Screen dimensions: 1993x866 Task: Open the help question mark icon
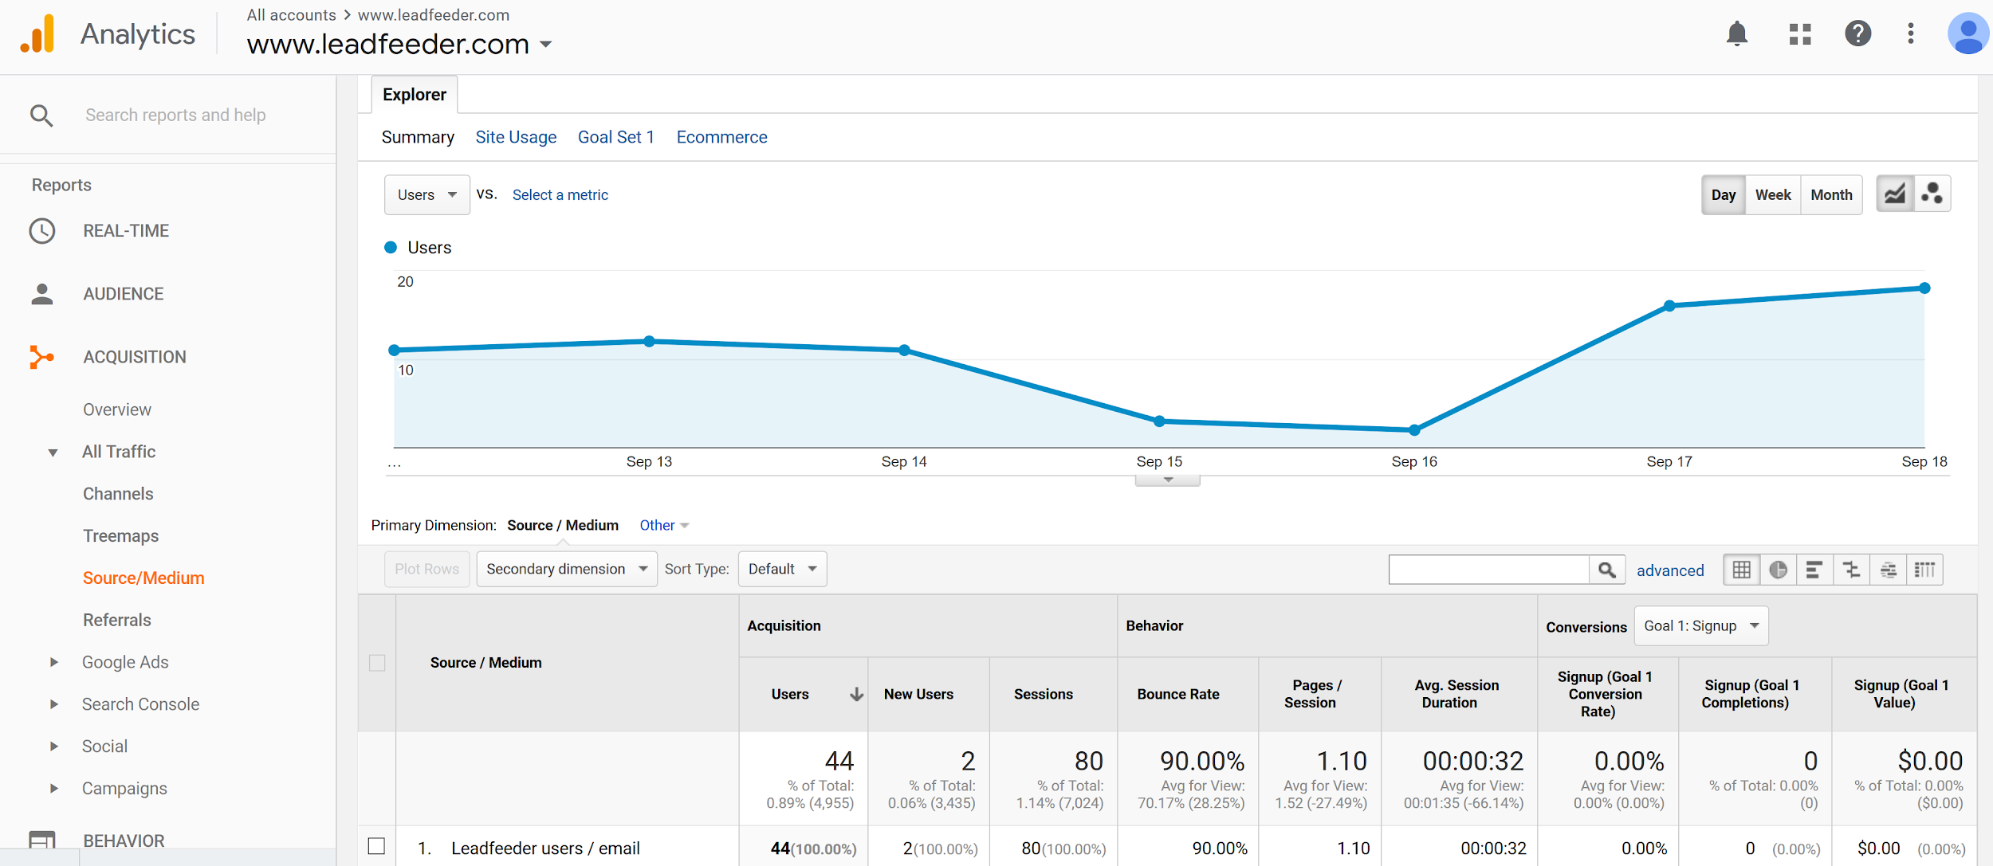pos(1857,33)
